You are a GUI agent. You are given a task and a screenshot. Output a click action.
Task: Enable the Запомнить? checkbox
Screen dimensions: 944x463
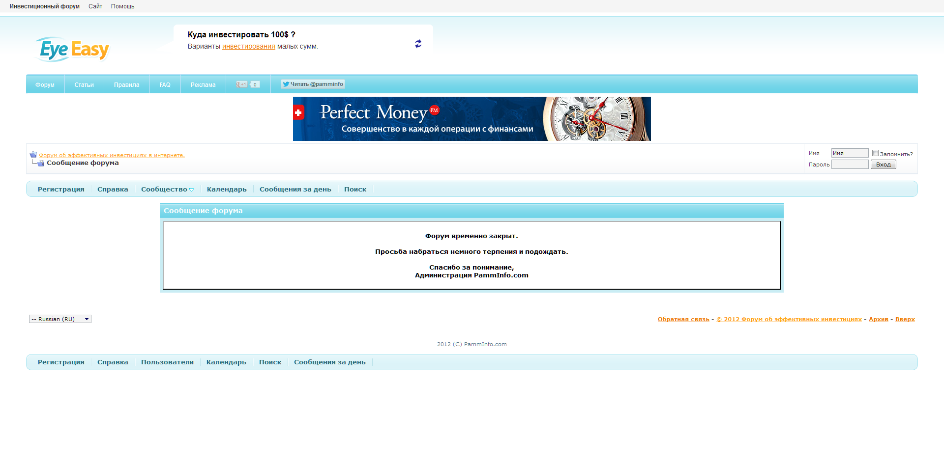coord(875,153)
